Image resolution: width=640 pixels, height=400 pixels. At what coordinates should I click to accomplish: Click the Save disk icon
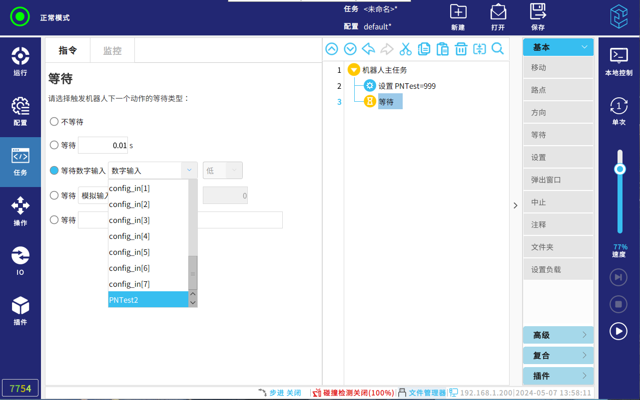tap(538, 17)
